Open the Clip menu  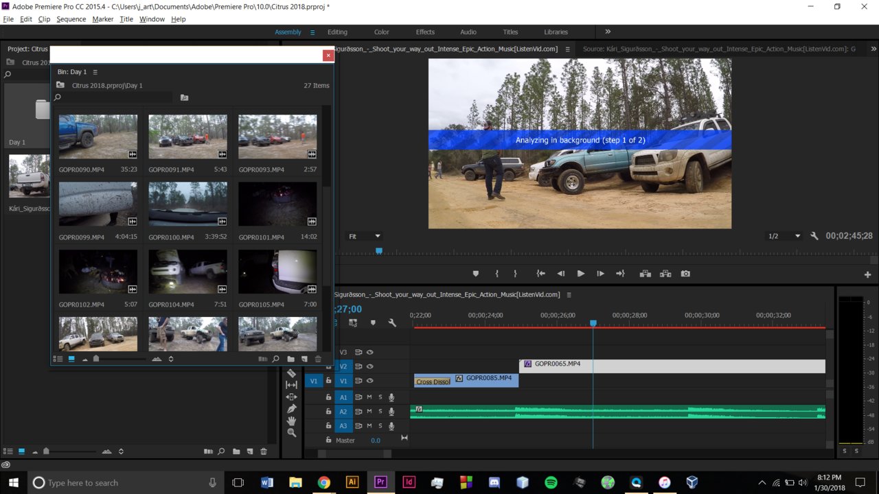click(x=44, y=19)
